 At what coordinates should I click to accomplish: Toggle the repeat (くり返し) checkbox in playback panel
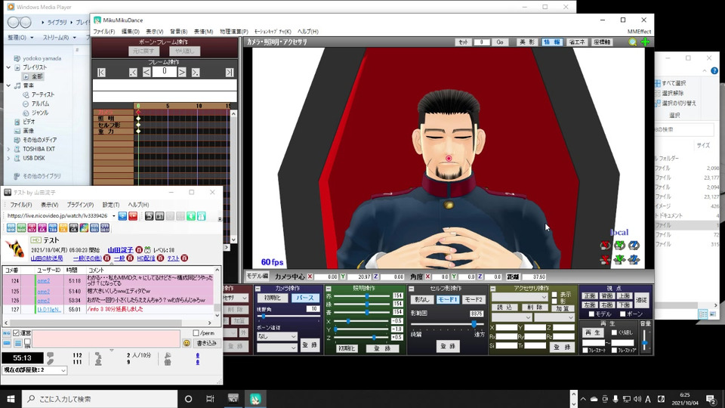pos(614,332)
